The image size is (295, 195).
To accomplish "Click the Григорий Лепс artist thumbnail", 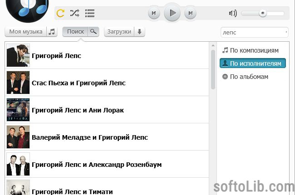I will pyautogui.click(x=18, y=55).
